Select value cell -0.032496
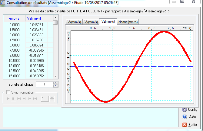The width and height of the screenshot is (203, 131). [36, 66]
